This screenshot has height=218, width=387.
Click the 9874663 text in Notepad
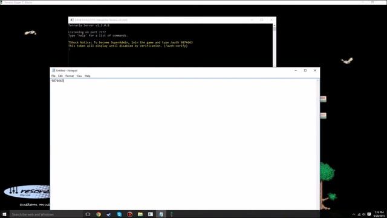(57, 81)
